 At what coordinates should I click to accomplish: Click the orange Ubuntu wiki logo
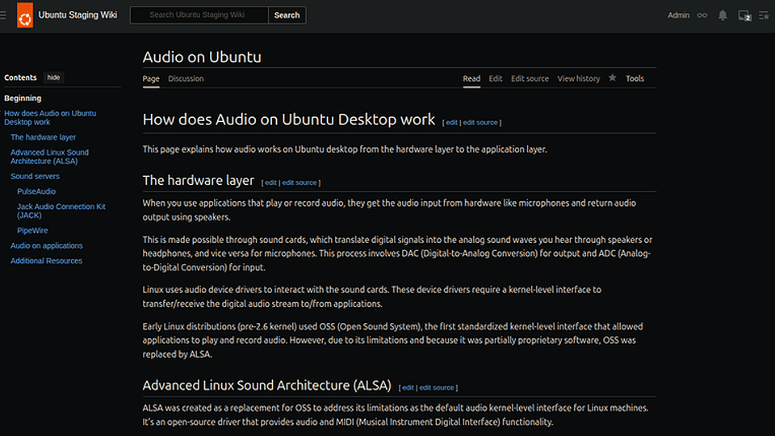tap(25, 15)
